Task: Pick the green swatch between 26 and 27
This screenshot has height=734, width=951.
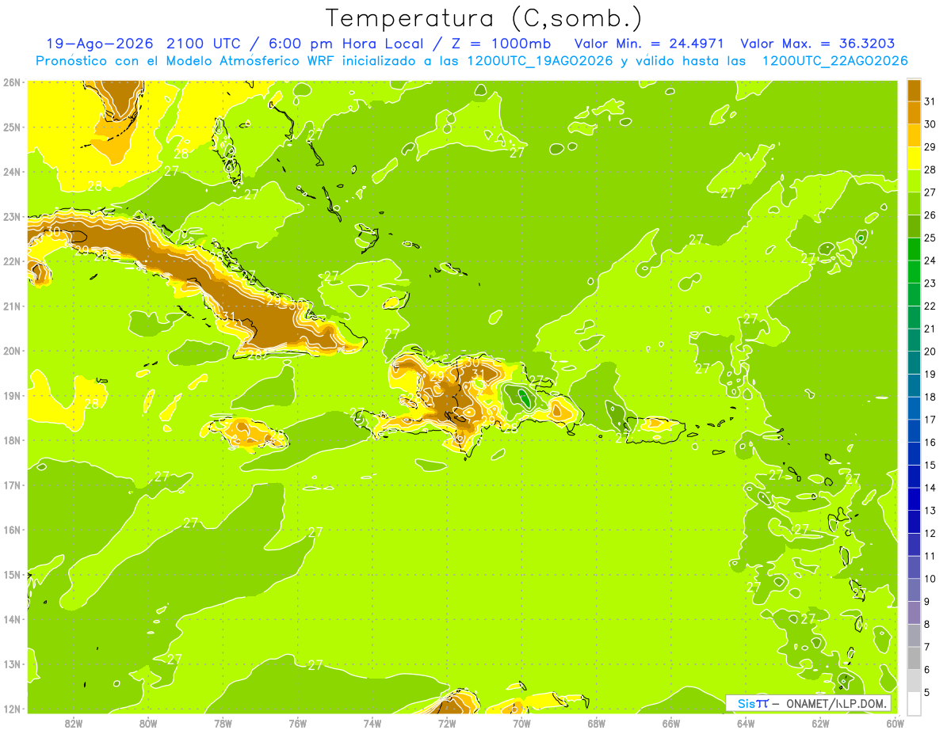Action: click(x=914, y=203)
